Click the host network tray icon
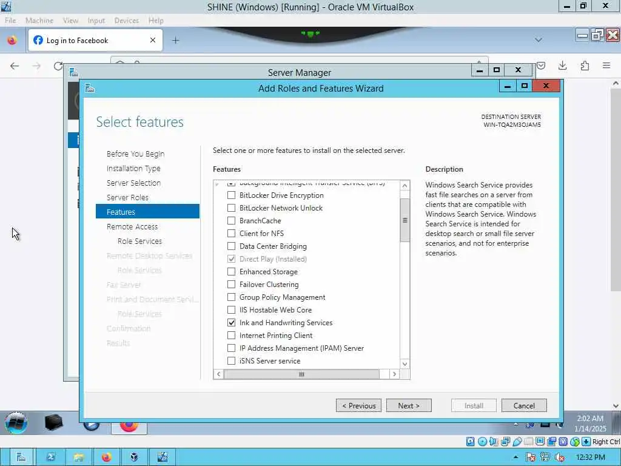621x466 pixels. [x=545, y=458]
